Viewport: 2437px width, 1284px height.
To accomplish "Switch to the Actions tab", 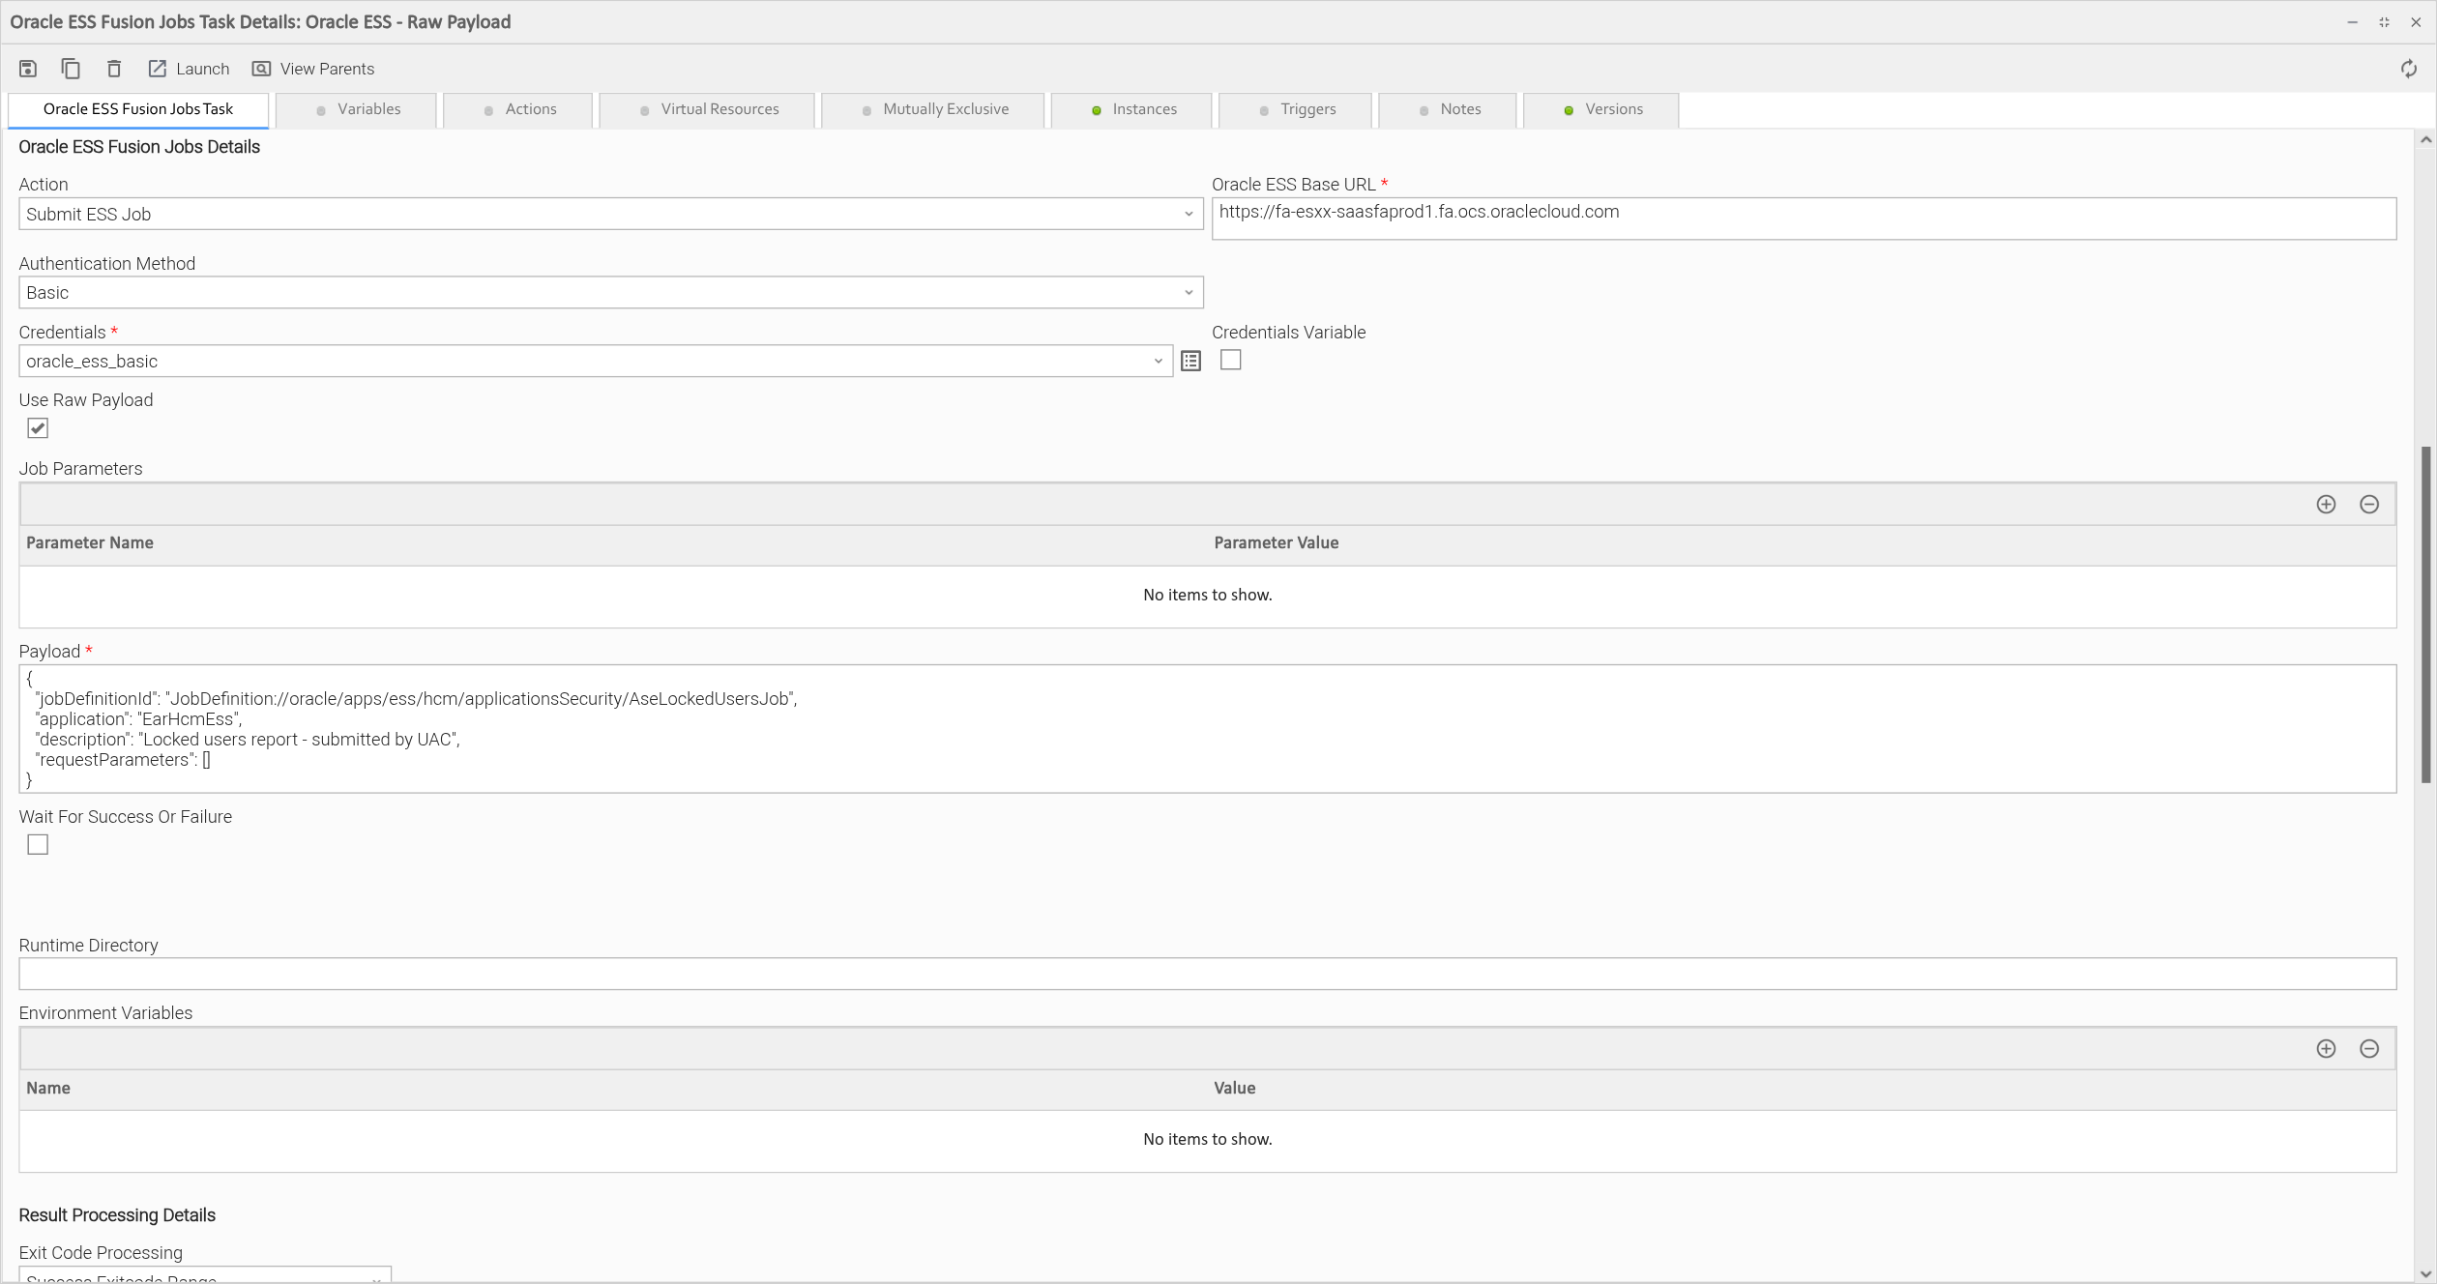I will pyautogui.click(x=518, y=109).
